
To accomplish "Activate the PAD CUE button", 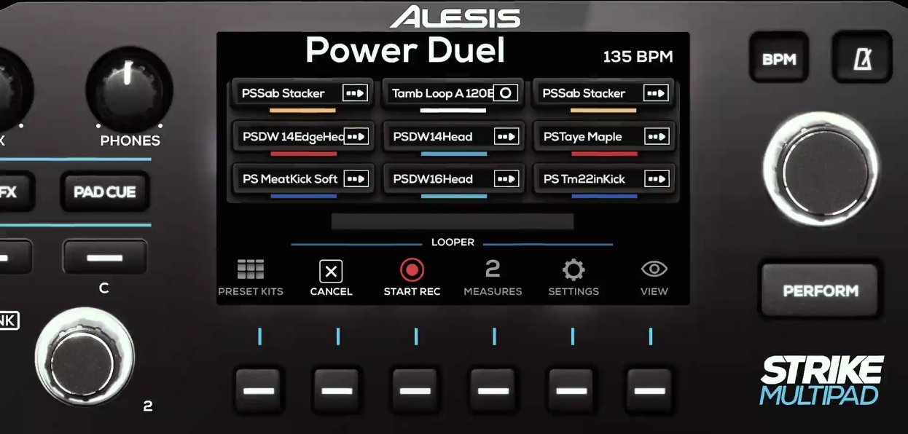I will pos(105,192).
